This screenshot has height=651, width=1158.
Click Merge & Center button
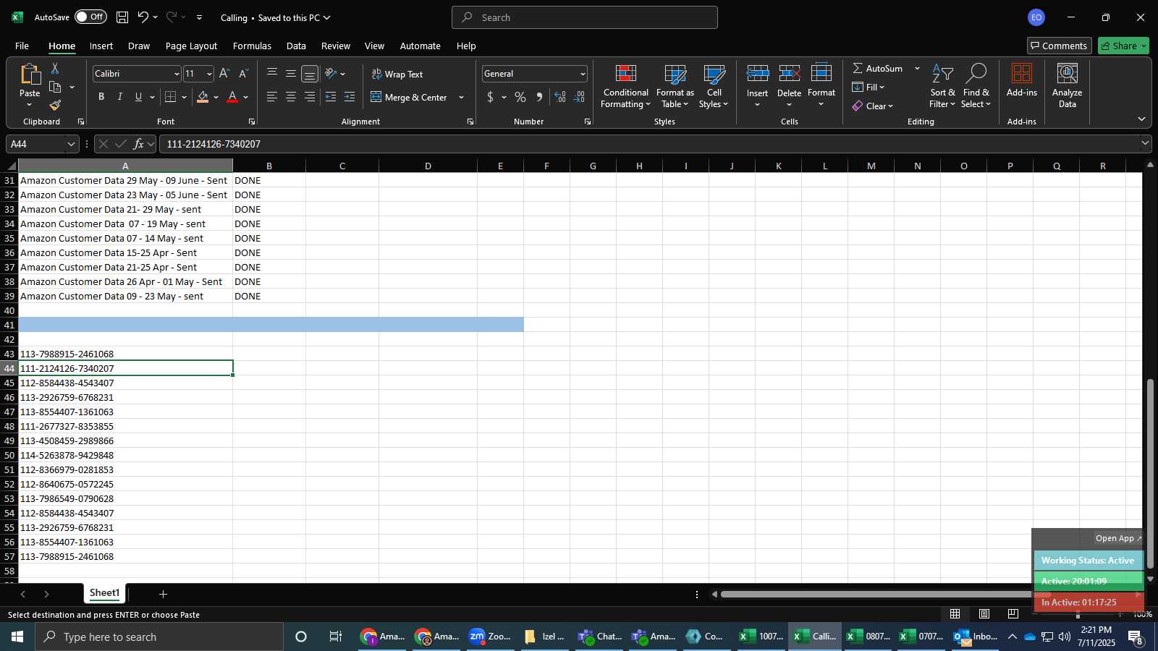[410, 97]
